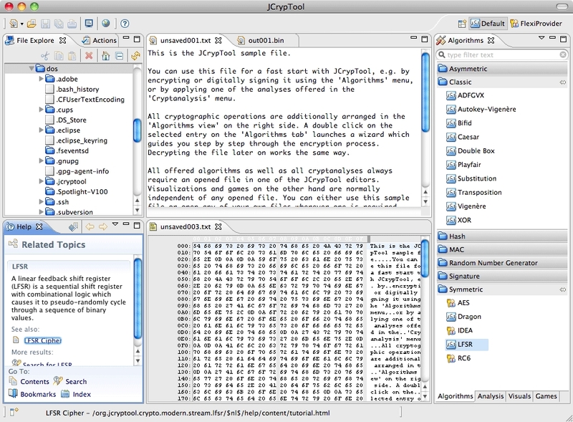Expand the .adobe folder
573x422 pixels.
click(x=42, y=79)
